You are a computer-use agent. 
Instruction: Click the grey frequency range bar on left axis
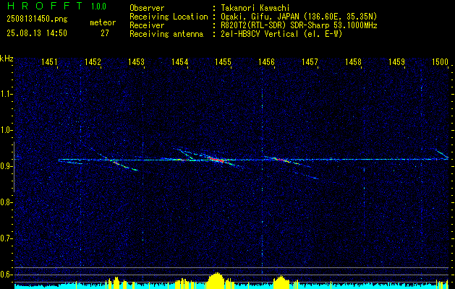click(14, 167)
